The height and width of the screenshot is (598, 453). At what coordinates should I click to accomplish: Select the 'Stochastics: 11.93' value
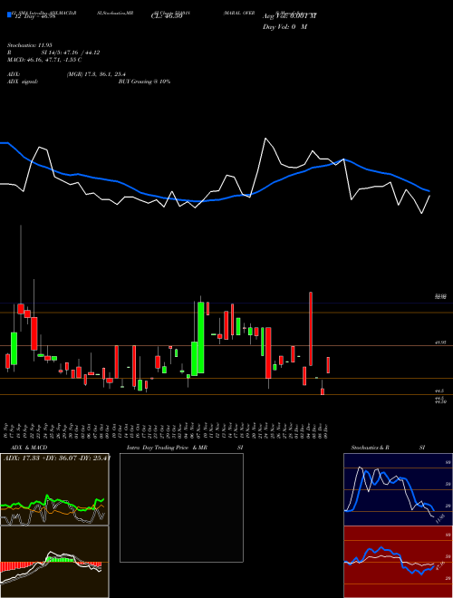(x=29, y=46)
